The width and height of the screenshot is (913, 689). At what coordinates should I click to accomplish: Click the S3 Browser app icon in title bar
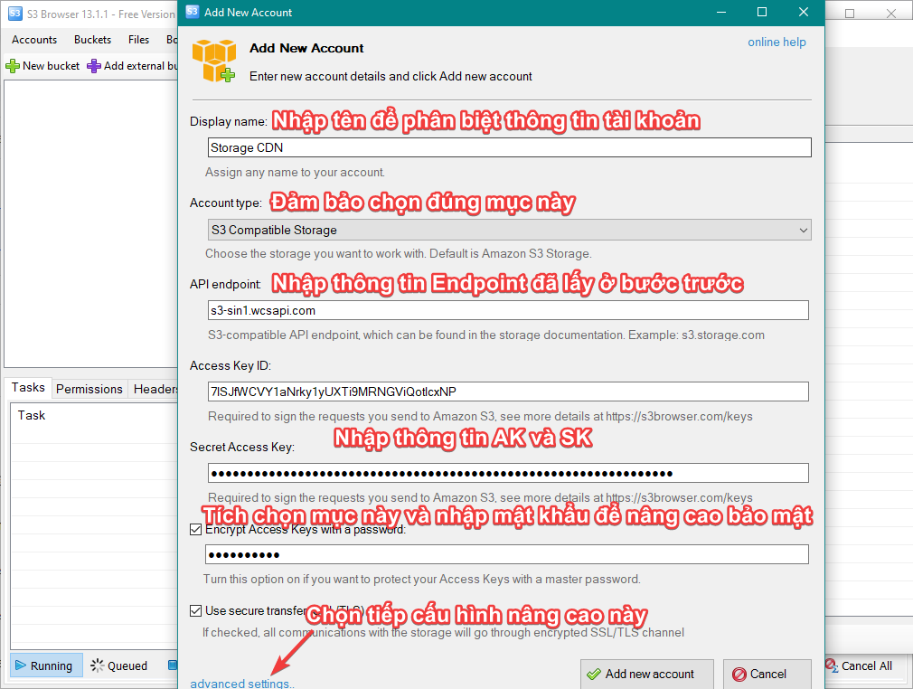(14, 14)
